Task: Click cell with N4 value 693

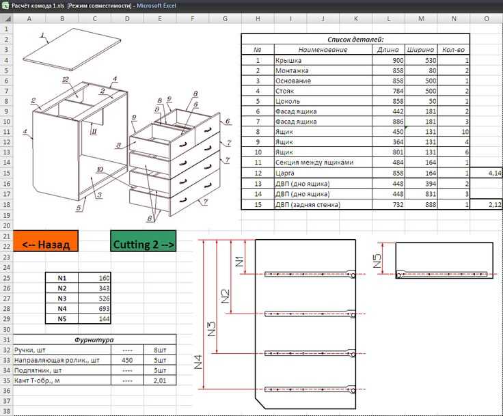Action: point(94,309)
